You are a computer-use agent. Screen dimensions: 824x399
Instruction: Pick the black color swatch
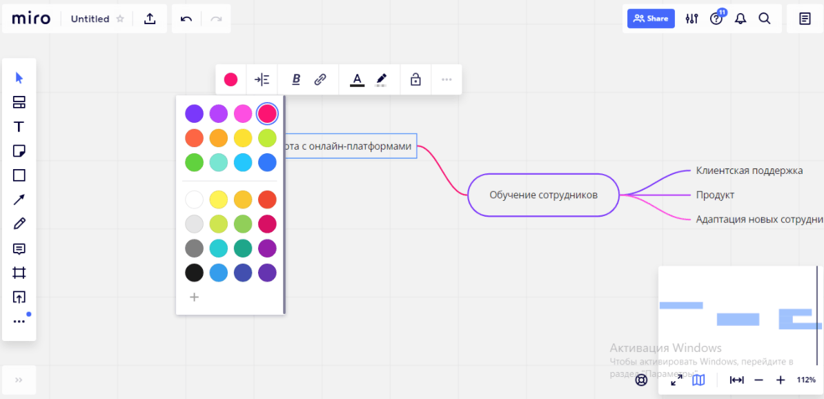click(x=195, y=273)
